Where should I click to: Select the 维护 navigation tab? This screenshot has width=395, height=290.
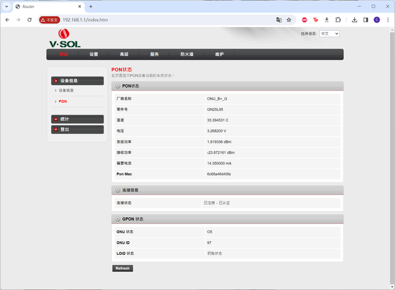(x=219, y=54)
